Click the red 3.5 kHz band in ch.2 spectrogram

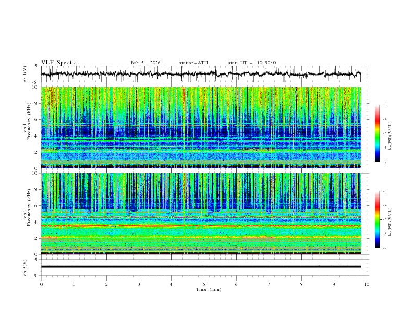(201, 226)
